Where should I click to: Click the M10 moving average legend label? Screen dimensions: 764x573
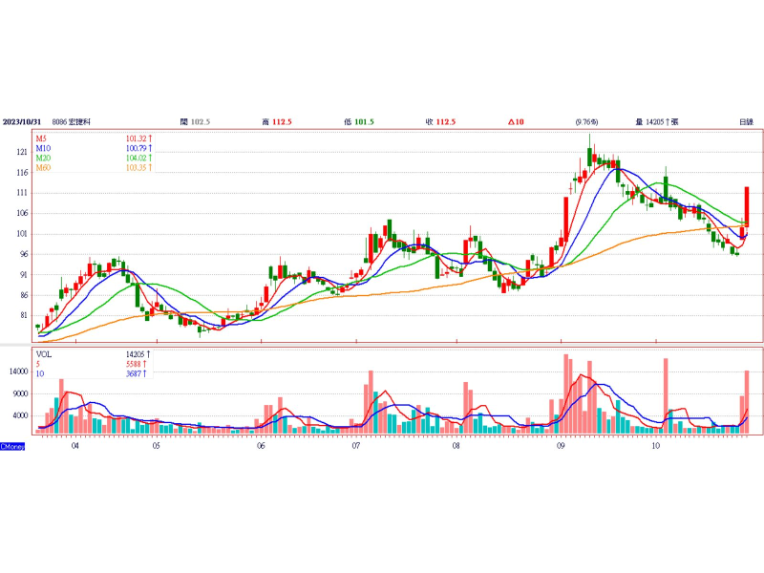click(x=43, y=149)
